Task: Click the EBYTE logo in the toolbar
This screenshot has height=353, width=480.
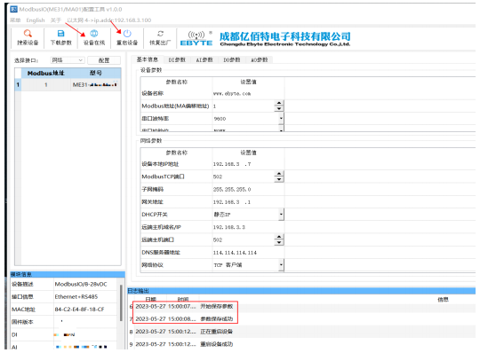Action: 196,39
